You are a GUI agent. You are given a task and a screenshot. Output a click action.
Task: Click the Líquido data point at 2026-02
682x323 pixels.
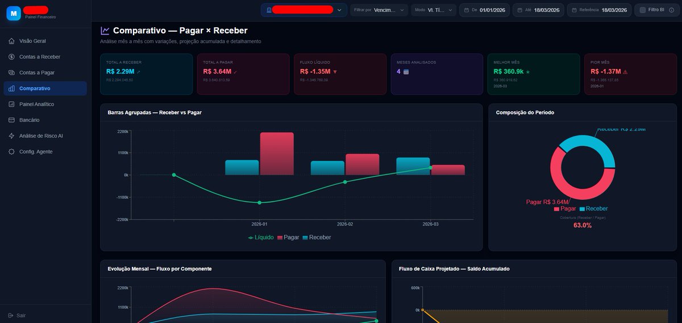coord(345,182)
